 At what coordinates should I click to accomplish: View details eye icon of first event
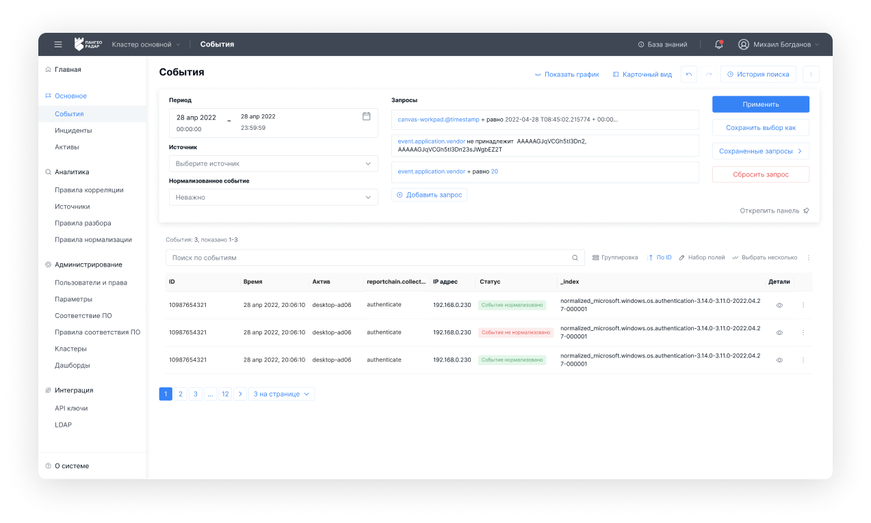(779, 305)
